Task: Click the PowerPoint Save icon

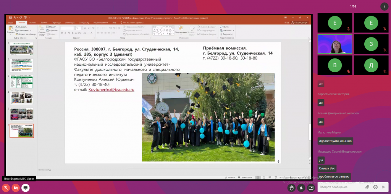Action: click(x=10, y=18)
